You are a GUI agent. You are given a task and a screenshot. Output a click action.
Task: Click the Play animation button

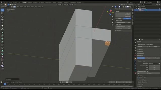(x=68, y=82)
